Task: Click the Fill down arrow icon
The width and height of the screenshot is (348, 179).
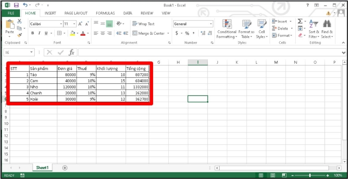Action: point(300,28)
